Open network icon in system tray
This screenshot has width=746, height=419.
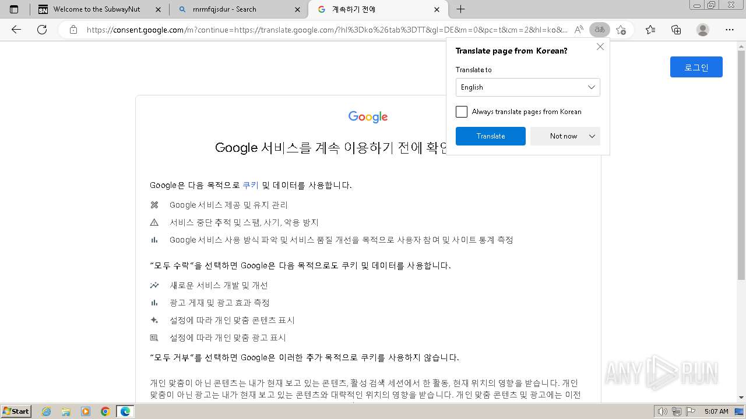click(x=677, y=411)
